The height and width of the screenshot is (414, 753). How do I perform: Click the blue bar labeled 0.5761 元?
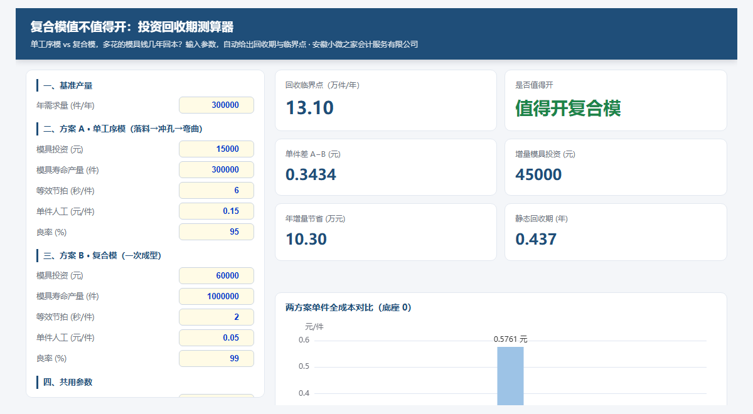pos(510,376)
